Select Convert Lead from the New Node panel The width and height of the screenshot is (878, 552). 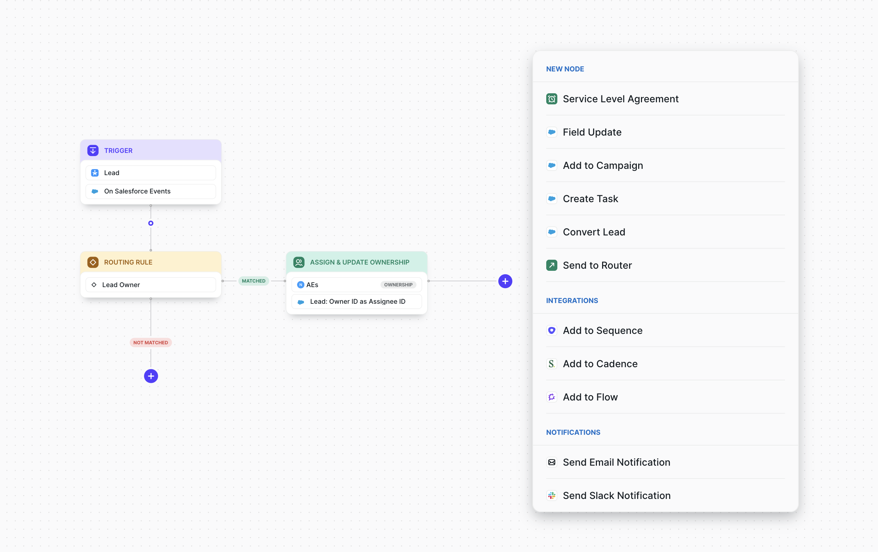[x=594, y=232]
